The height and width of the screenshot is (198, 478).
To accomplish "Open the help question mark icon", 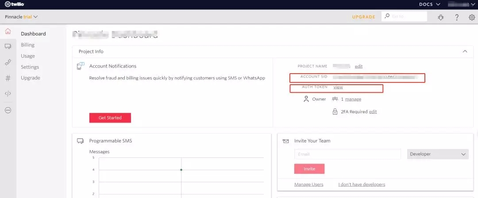I will (457, 17).
